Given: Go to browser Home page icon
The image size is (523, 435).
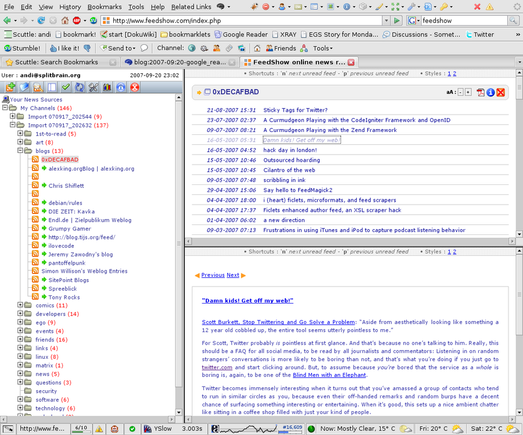Looking at the screenshot, I should (65, 21).
